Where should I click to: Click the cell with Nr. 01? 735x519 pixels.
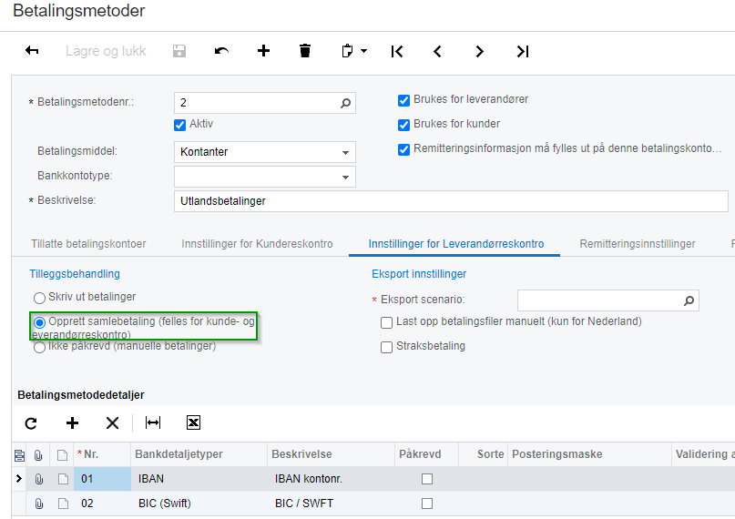102,479
